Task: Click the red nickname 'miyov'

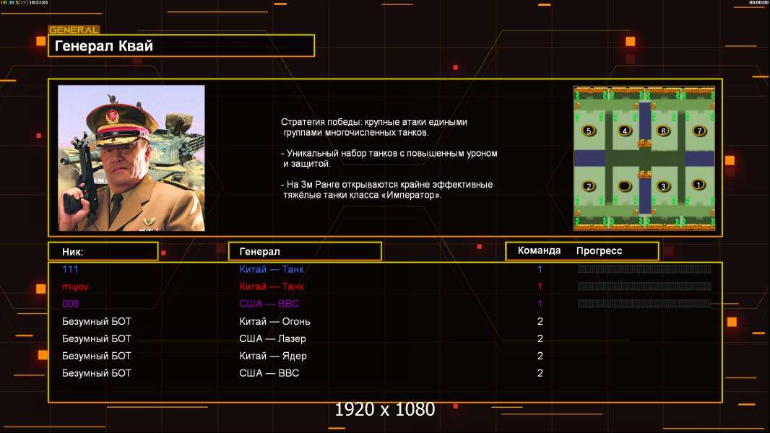Action: tap(75, 287)
